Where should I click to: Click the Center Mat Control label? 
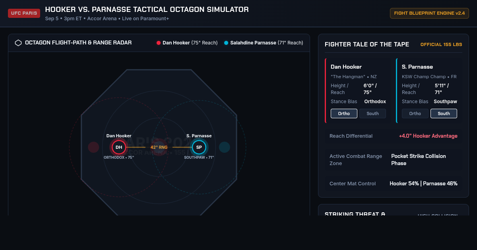pos(353,183)
